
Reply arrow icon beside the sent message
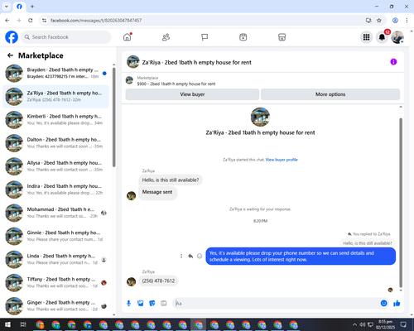190,257
